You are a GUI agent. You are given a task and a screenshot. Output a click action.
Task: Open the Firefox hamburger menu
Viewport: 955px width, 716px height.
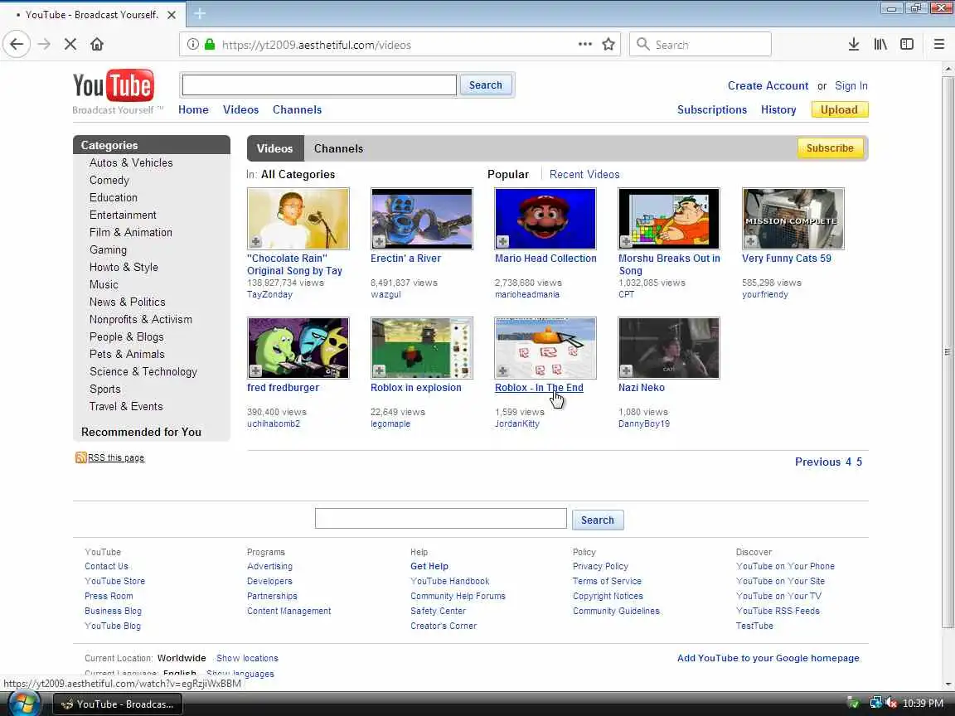(x=938, y=44)
